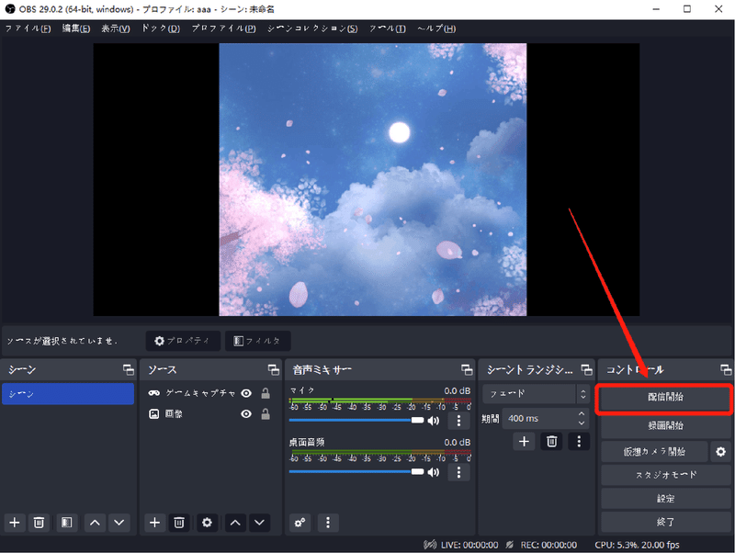This screenshot has width=735, height=553.
Task: Move source up with arrow icon
Action: point(235,523)
